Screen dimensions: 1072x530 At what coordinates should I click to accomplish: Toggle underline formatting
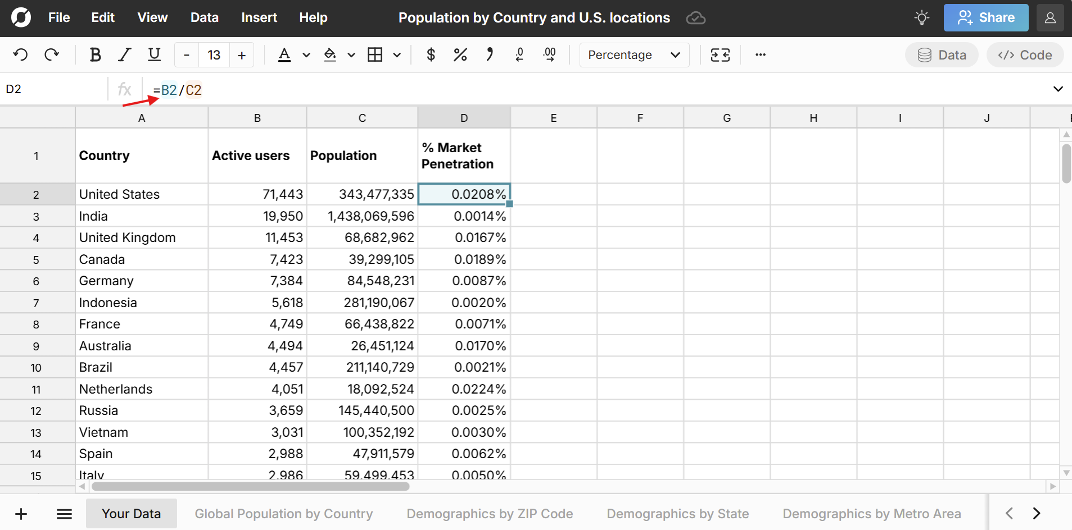pos(153,54)
